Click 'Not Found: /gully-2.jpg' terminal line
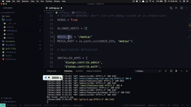The width and height of the screenshot is (191, 107). point(60,97)
